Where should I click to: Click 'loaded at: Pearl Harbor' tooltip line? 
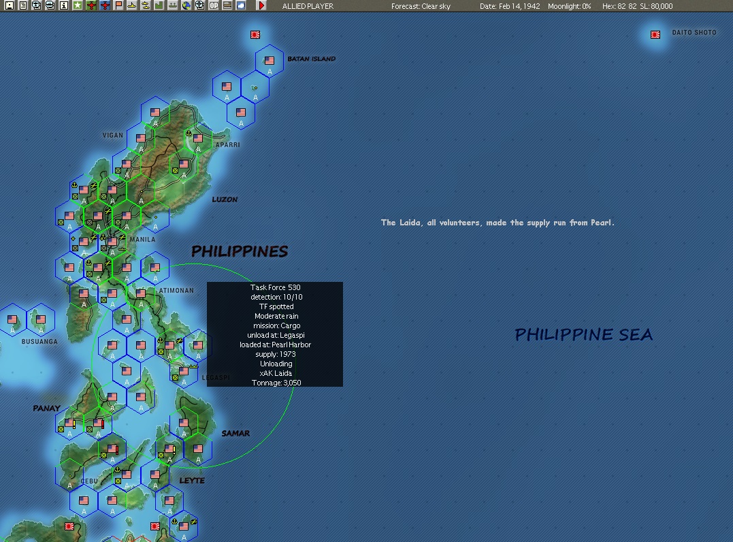(276, 345)
